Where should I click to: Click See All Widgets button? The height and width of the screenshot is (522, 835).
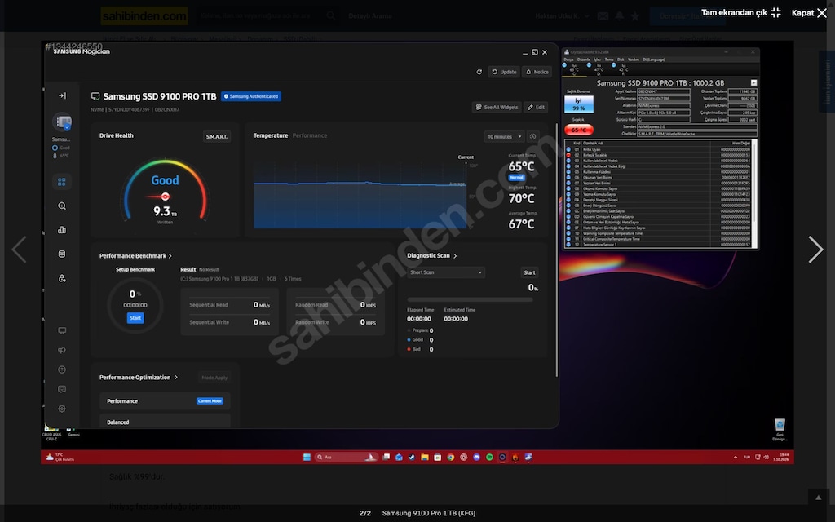coord(497,107)
